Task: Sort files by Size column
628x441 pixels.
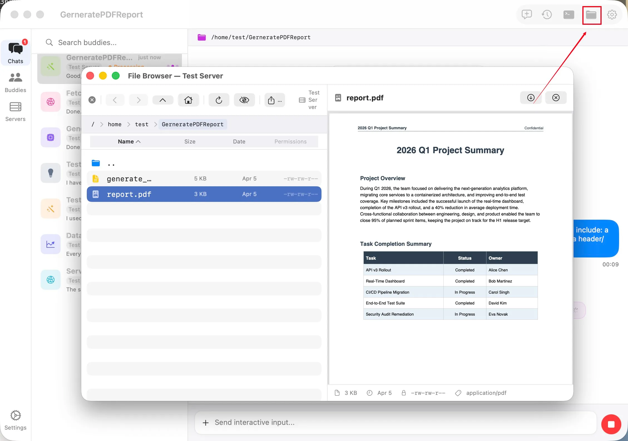Action: pos(190,142)
